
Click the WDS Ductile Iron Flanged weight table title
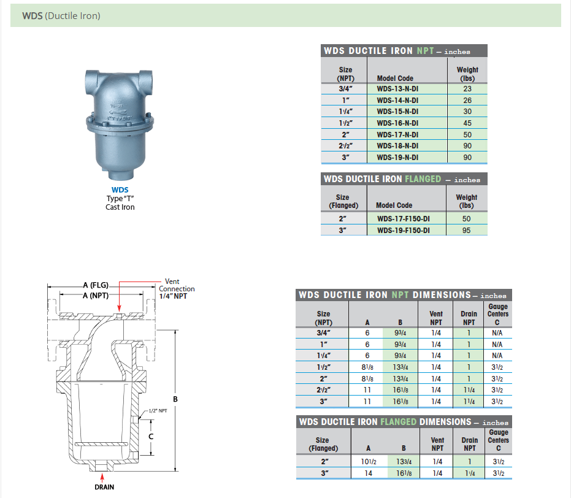click(x=404, y=179)
